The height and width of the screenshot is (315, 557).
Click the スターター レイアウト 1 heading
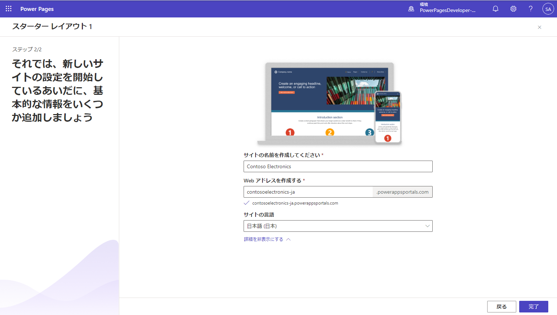pos(52,27)
